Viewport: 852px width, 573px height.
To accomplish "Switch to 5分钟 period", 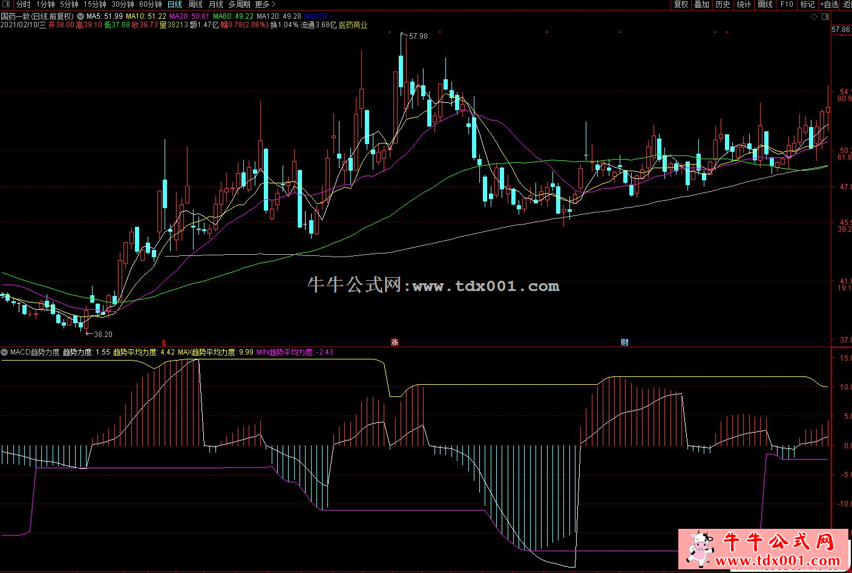I will (x=69, y=4).
